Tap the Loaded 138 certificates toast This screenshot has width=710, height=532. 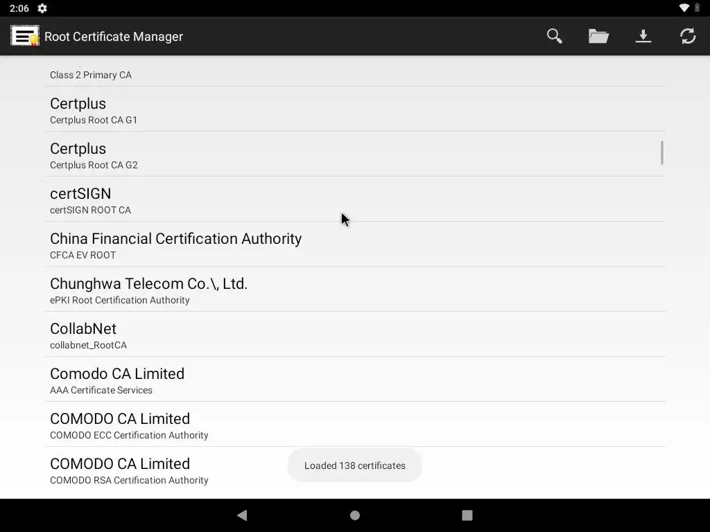coord(355,465)
